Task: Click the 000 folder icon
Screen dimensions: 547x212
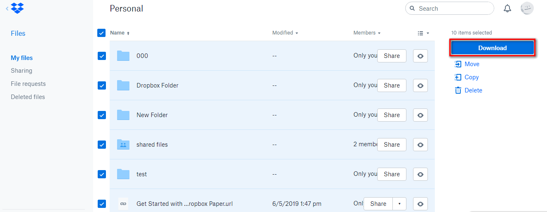Action: [x=123, y=56]
